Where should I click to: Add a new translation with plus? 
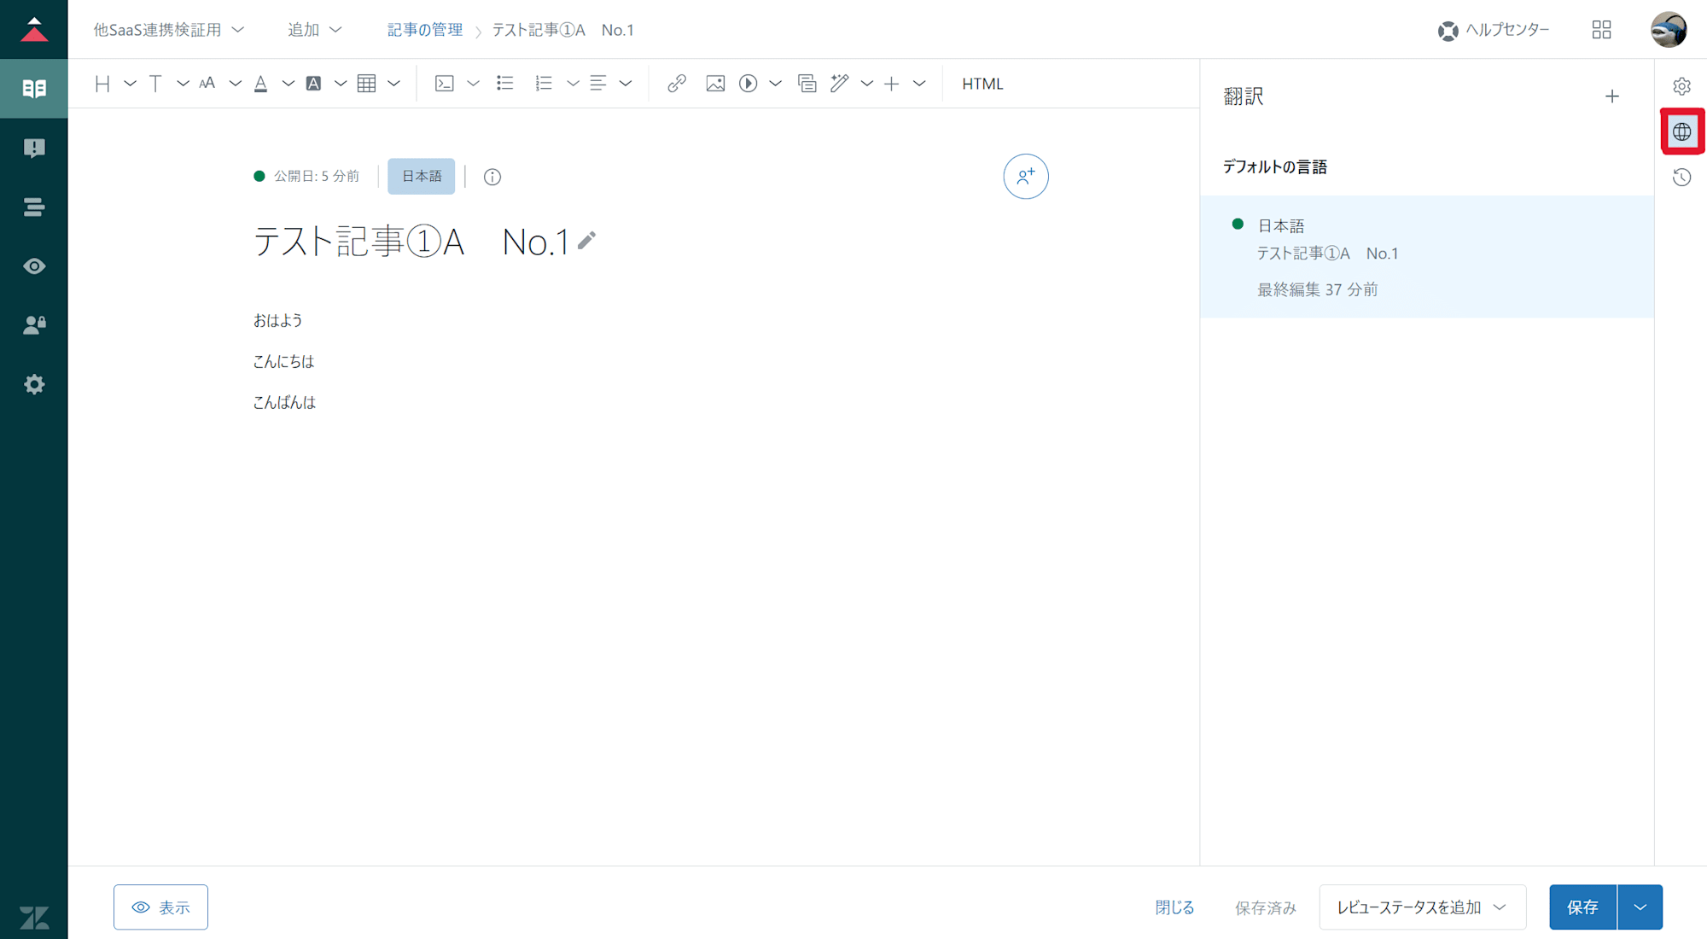click(1612, 96)
